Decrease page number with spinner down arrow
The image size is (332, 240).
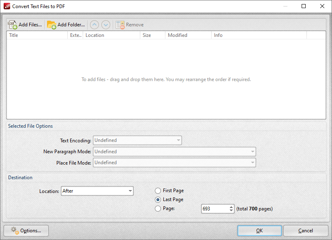[231, 211]
